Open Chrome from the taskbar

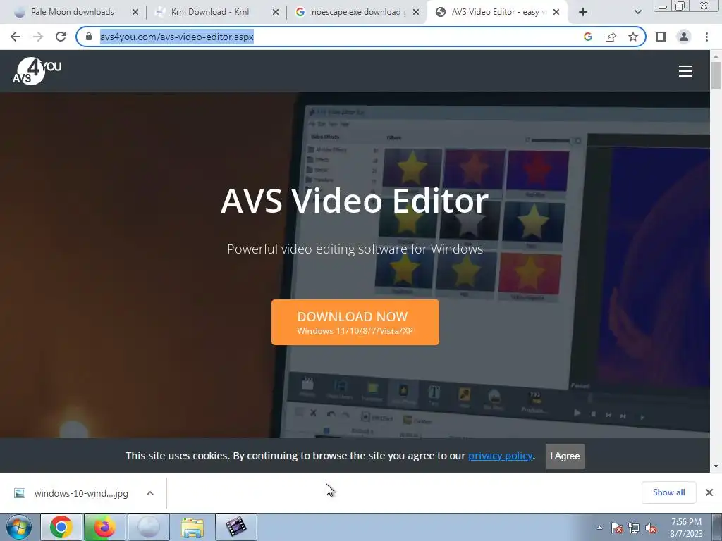(x=61, y=527)
